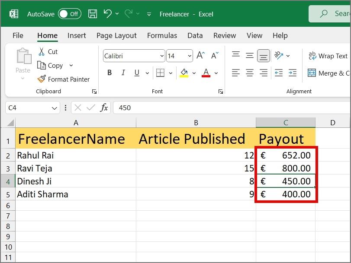Apply the yellow Fill Color bucket
This screenshot has height=263, width=351.
pyautogui.click(x=184, y=73)
